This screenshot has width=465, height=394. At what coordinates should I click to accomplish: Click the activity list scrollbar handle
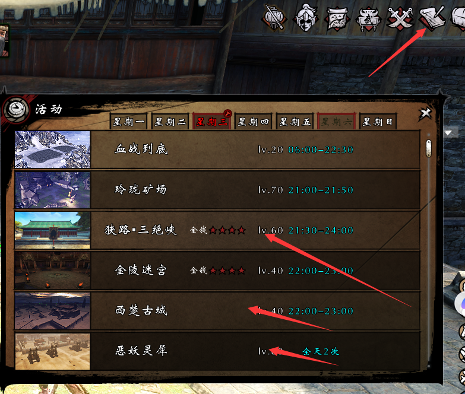[x=429, y=148]
